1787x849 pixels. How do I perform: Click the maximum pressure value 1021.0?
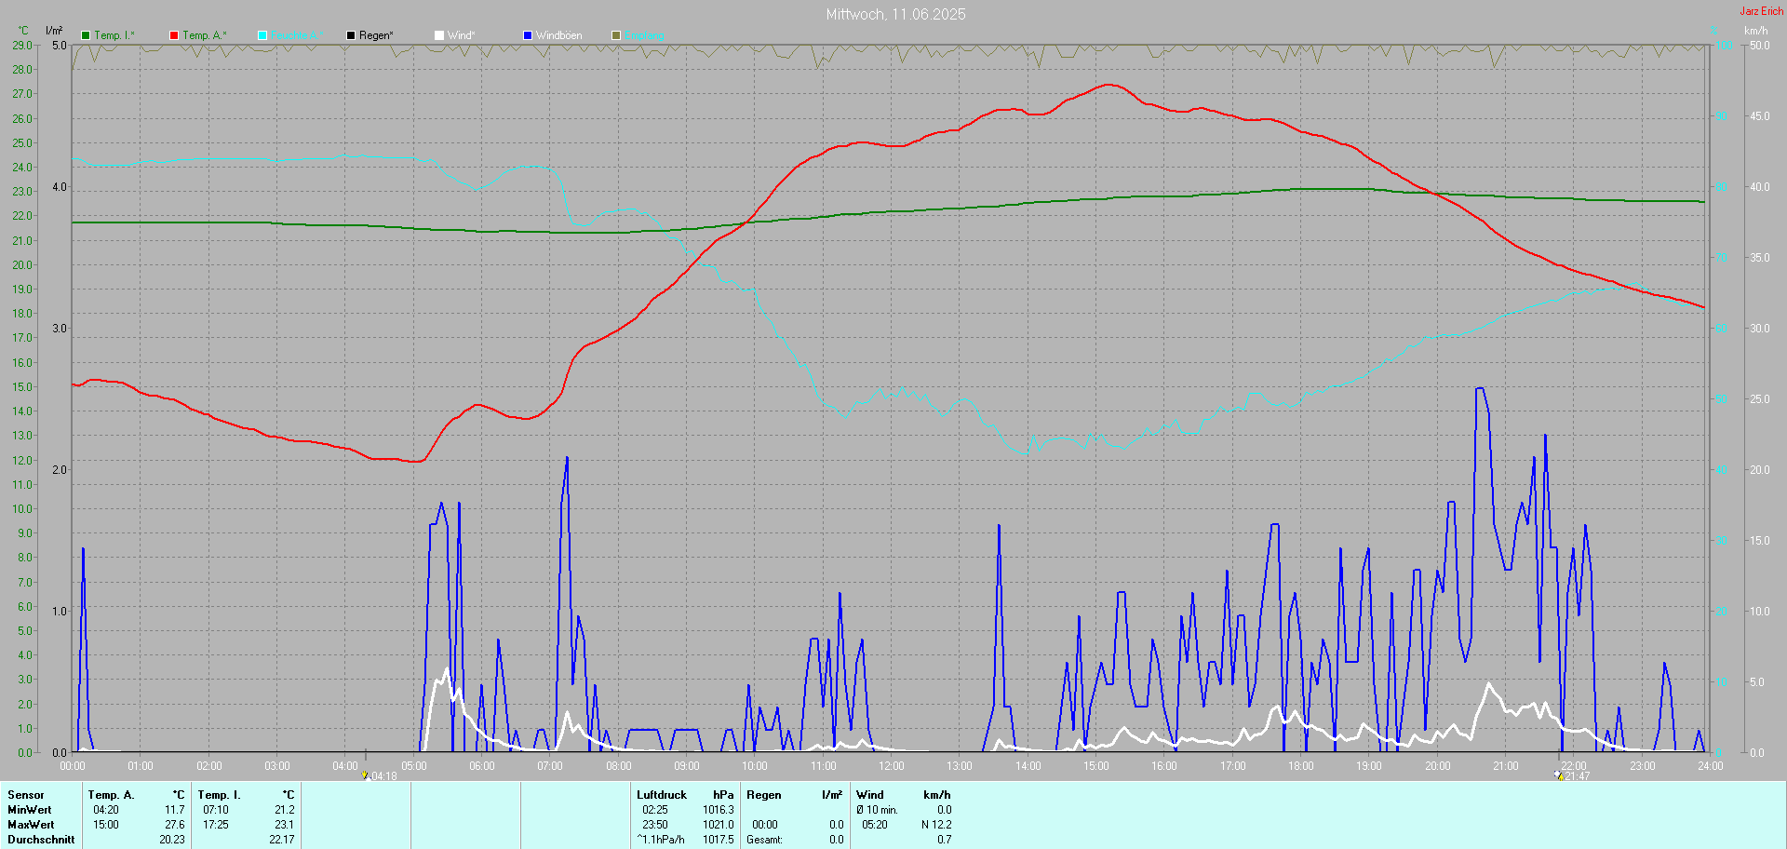719,825
